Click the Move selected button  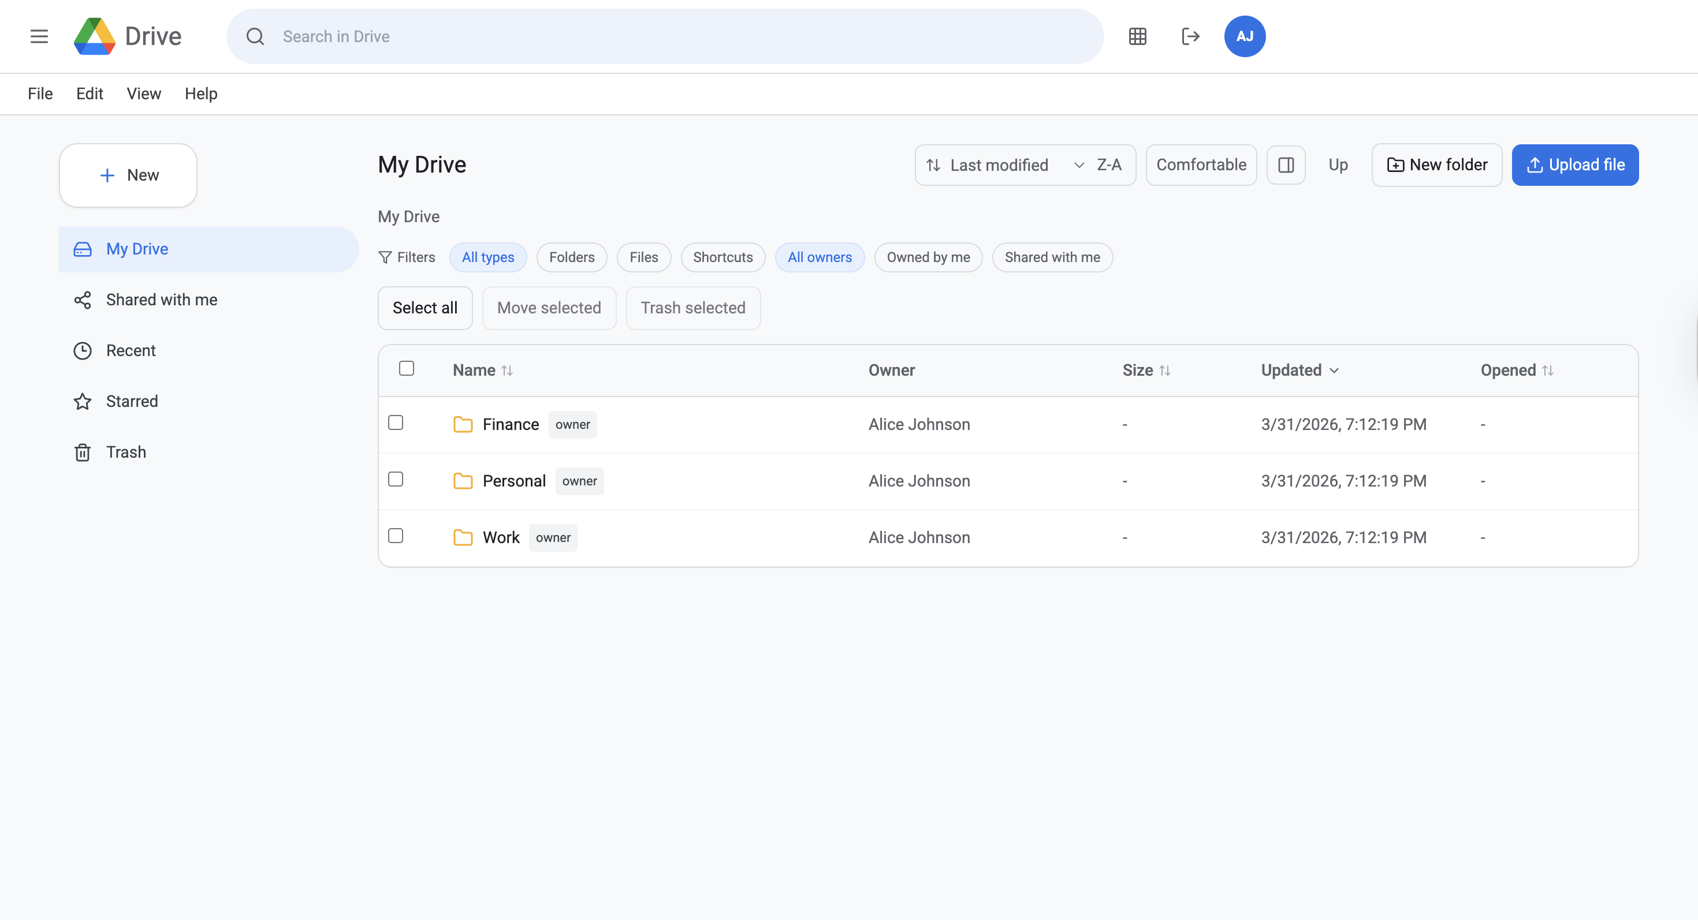[549, 308]
